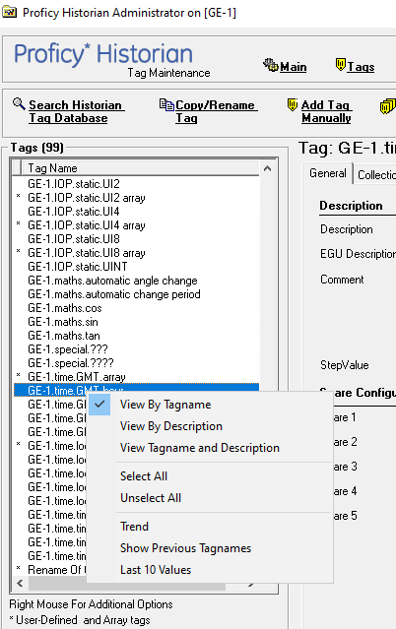The width and height of the screenshot is (396, 629).
Task: Click the tag list scroll up arrow
Action: (x=268, y=168)
